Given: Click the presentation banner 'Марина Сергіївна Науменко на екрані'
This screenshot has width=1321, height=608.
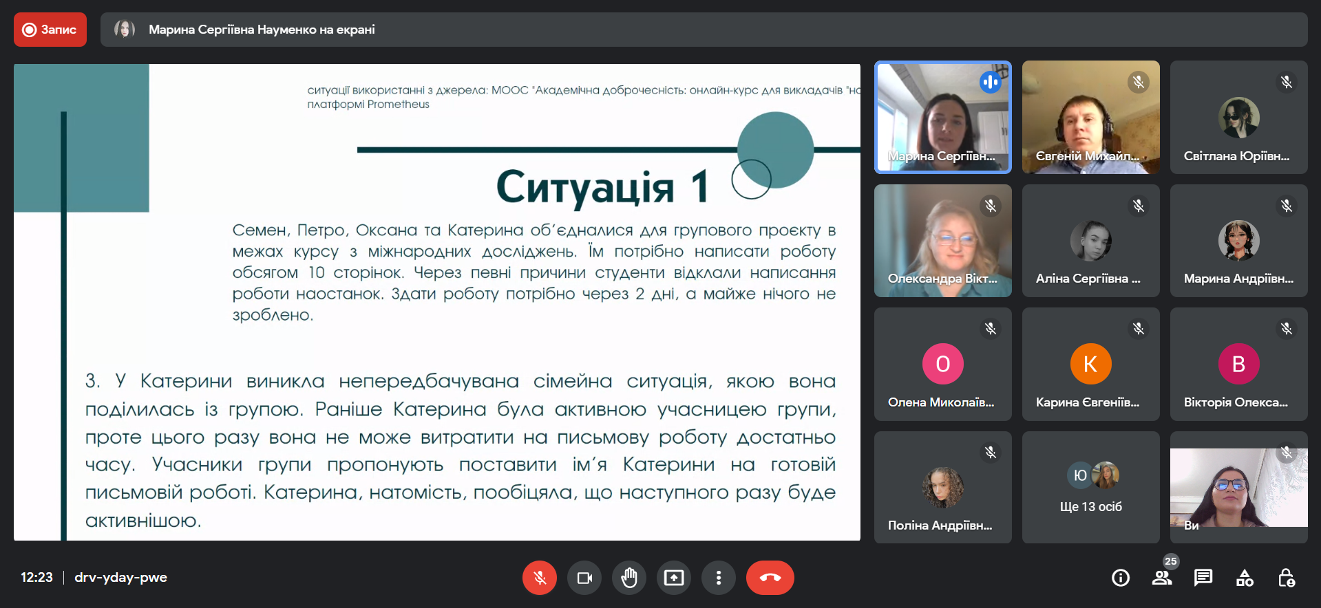Looking at the screenshot, I should pos(262,30).
